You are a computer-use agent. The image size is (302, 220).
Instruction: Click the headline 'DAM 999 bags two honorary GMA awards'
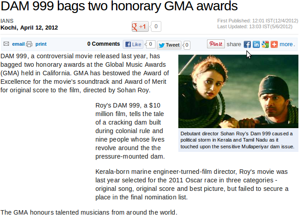(x=119, y=7)
